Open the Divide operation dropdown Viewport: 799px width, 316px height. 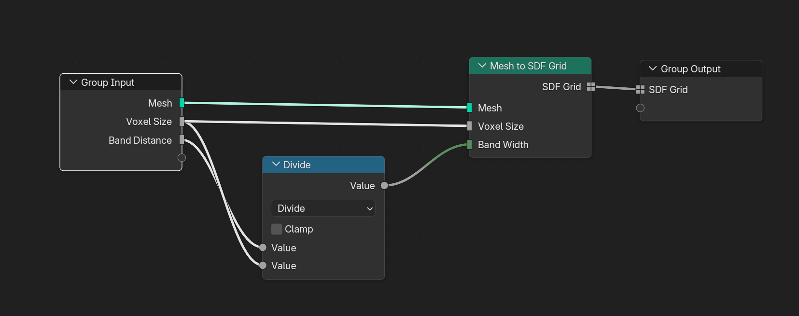tap(323, 208)
